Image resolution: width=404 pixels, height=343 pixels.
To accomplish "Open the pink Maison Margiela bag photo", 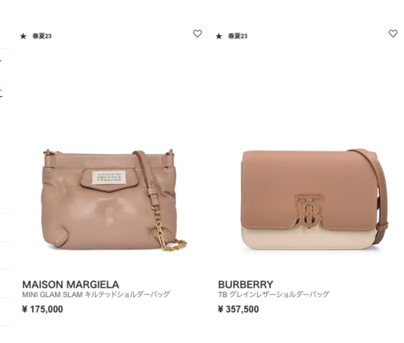I will click(113, 199).
